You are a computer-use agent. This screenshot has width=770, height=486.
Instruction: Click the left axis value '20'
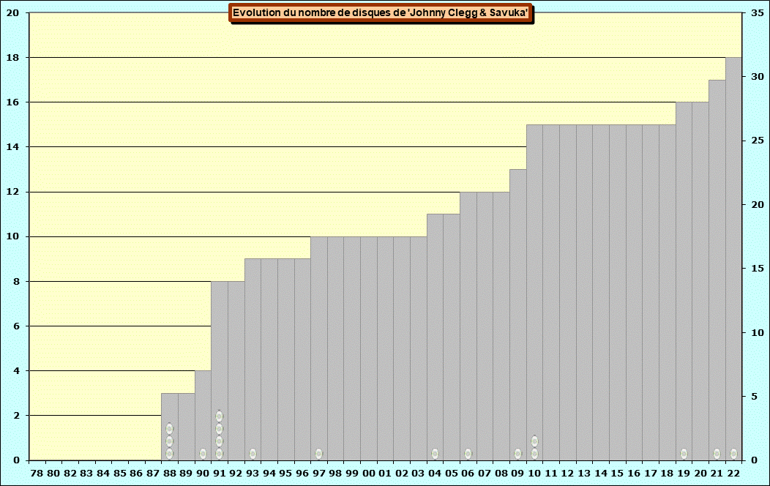pyautogui.click(x=12, y=13)
